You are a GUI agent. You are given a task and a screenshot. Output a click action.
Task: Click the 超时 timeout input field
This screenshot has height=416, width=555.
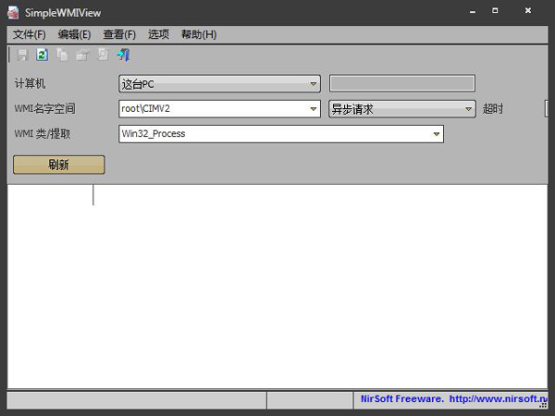click(x=546, y=108)
